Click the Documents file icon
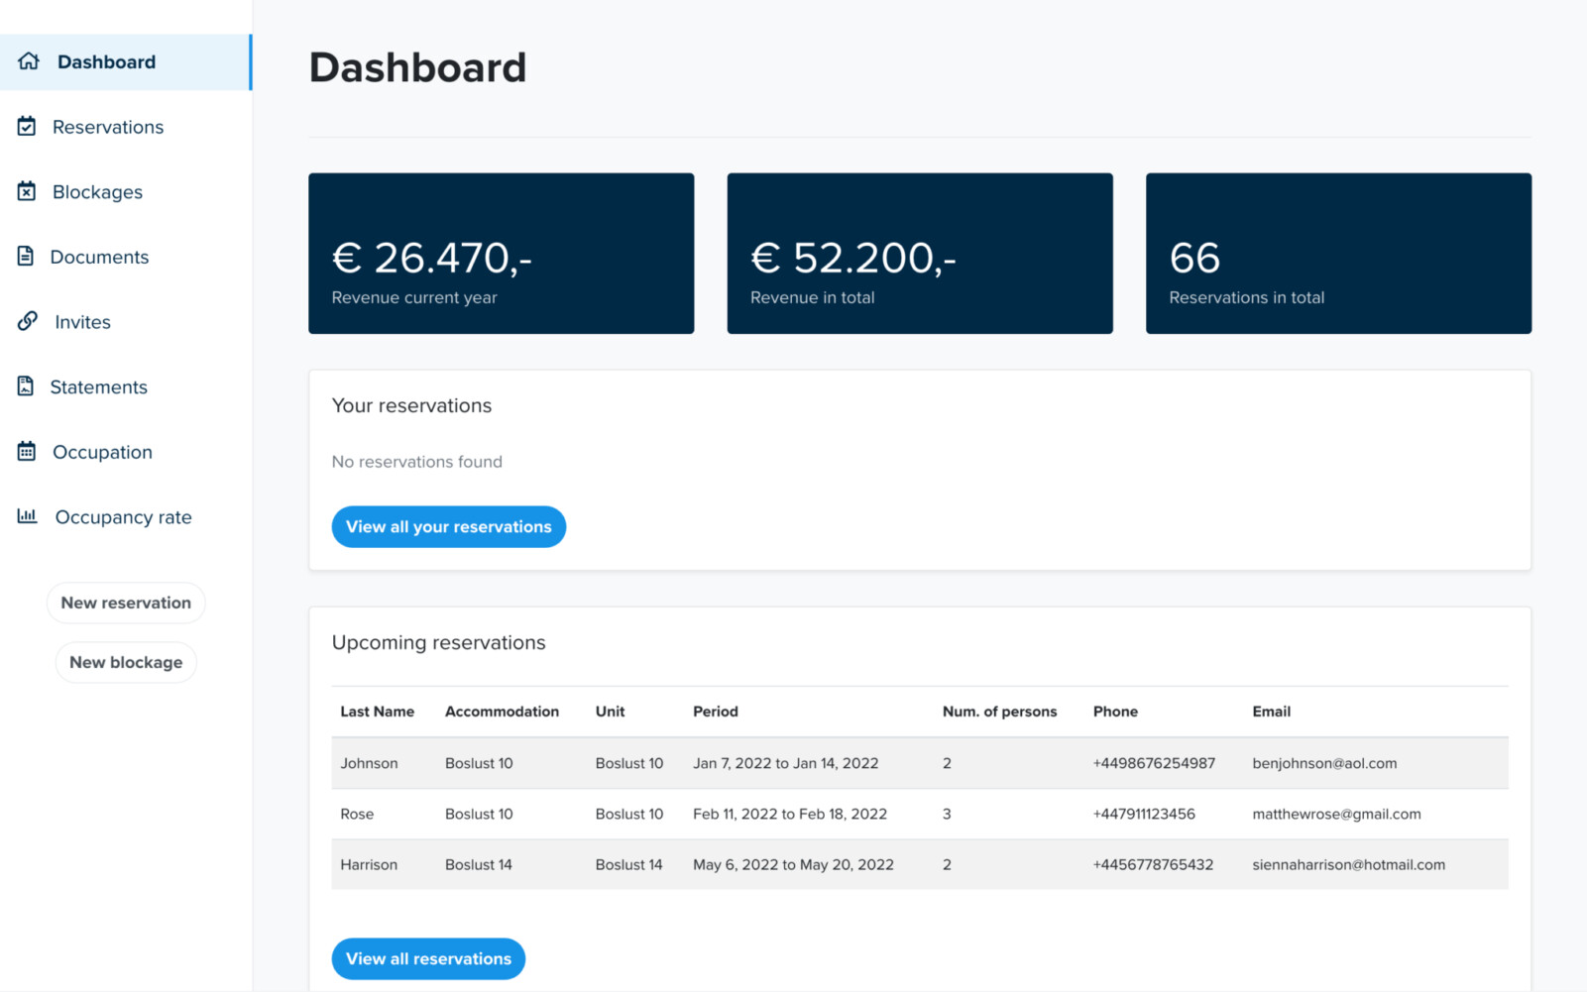Viewport: 1587px width, 992px height. click(x=26, y=257)
